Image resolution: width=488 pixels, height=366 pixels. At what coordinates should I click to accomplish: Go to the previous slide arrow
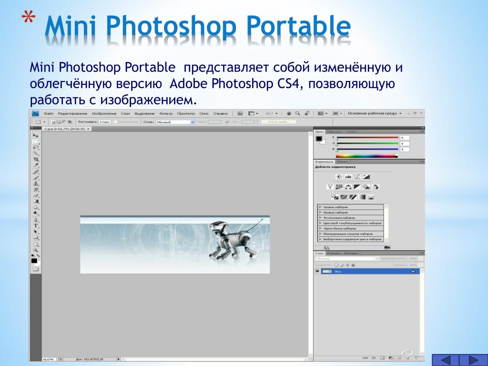click(446, 360)
